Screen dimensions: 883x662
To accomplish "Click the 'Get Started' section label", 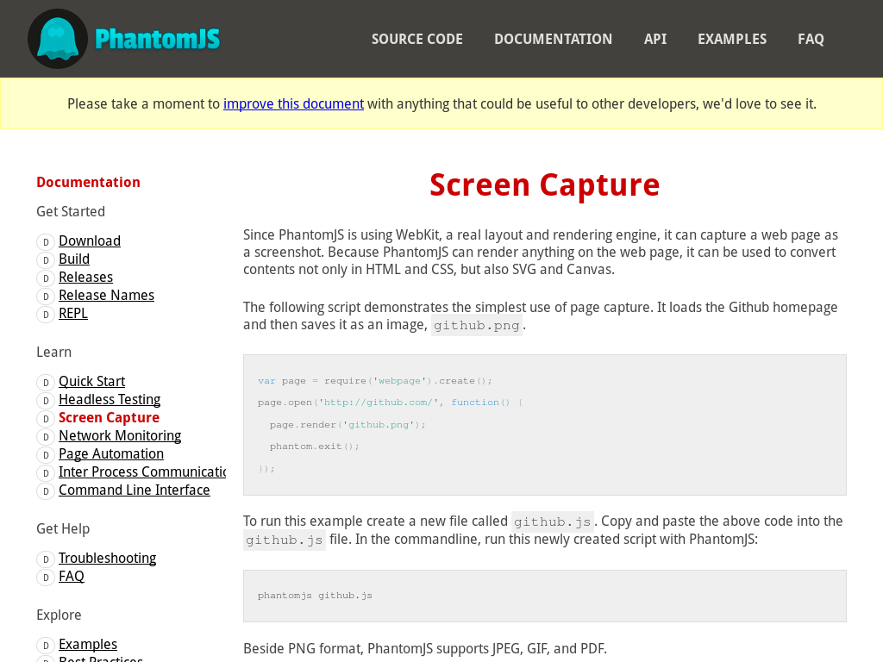I will point(71,212).
